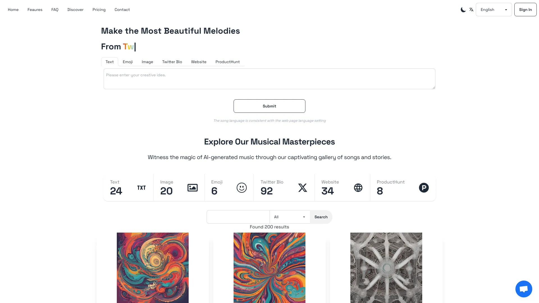Click the TXT icon for Text category
Image resolution: width=539 pixels, height=303 pixels.
tap(141, 188)
